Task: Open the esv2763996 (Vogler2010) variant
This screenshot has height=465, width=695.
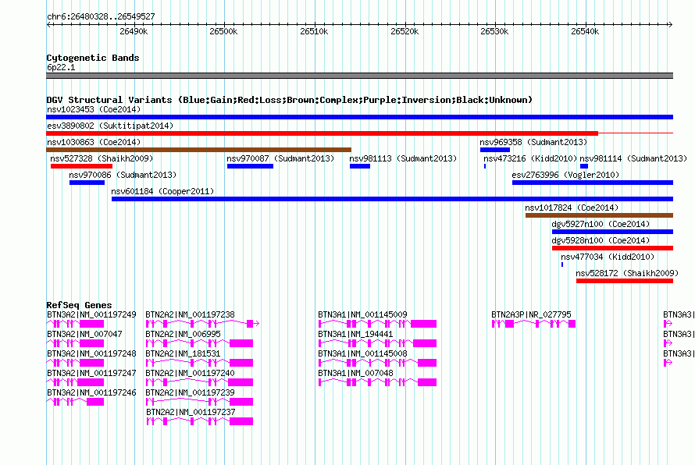Action: pyautogui.click(x=593, y=183)
